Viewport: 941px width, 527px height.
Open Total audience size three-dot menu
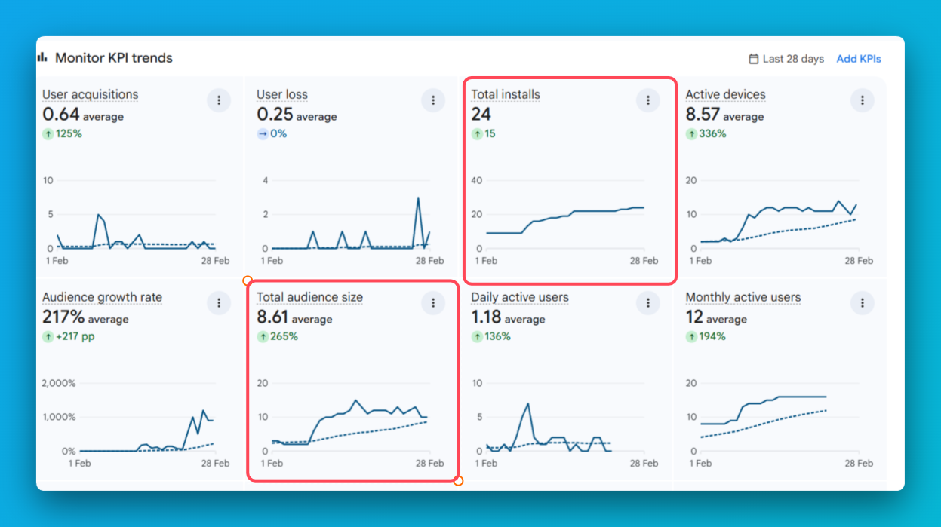[x=433, y=303]
